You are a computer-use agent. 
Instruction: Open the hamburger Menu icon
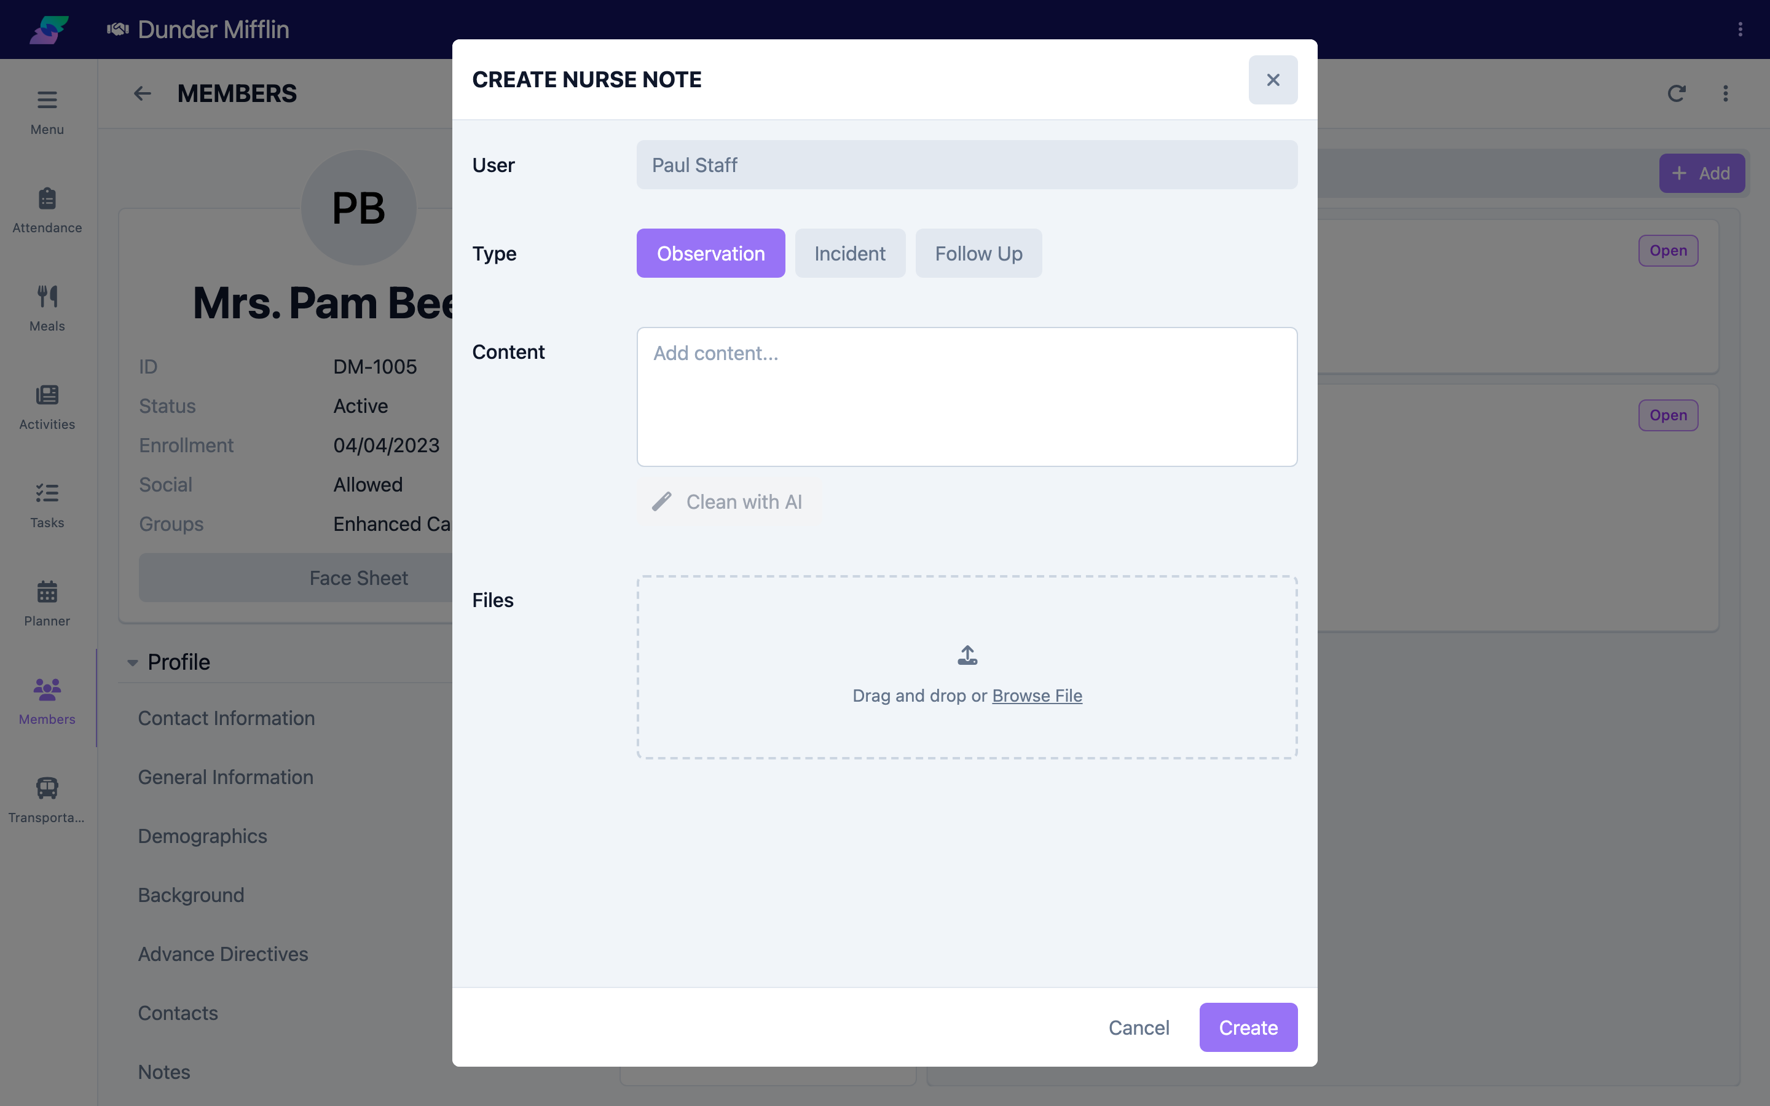pyautogui.click(x=47, y=100)
